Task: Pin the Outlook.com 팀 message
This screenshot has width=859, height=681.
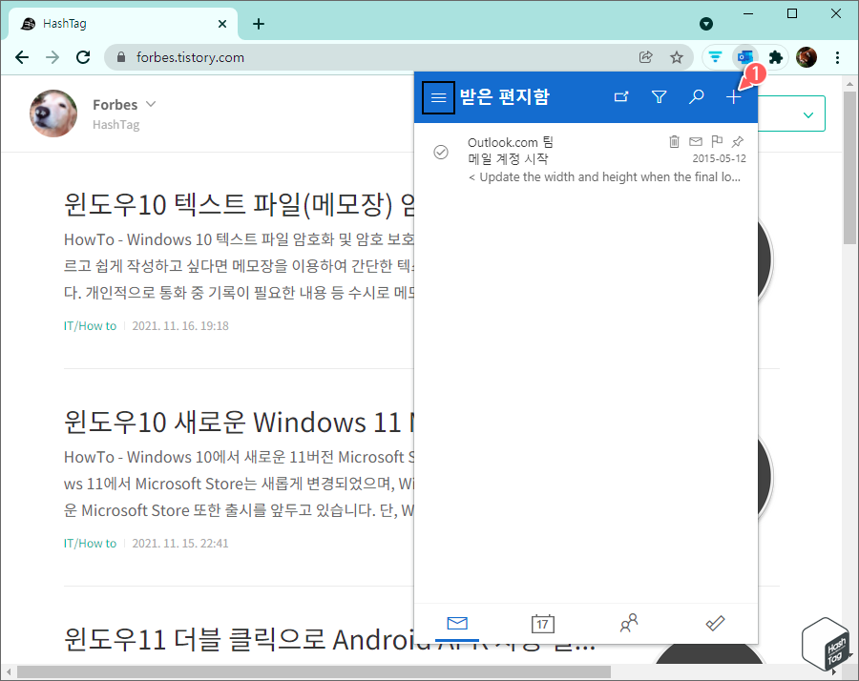Action: 738,142
